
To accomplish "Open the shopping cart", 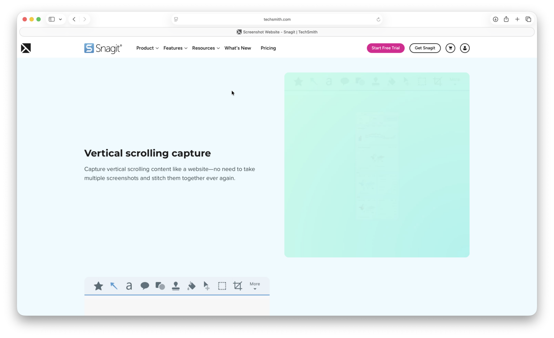I will (x=450, y=48).
